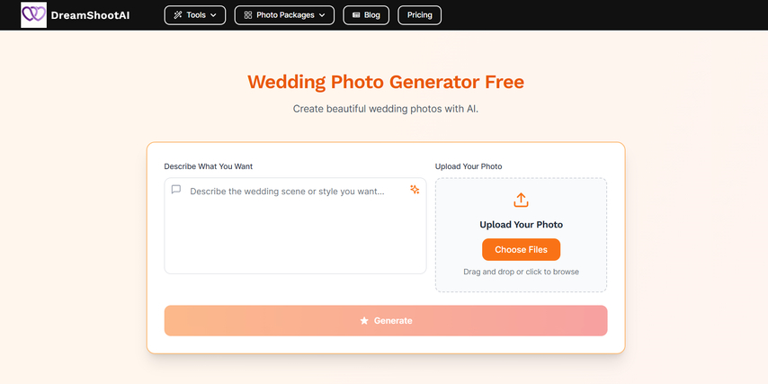The height and width of the screenshot is (384, 768).
Task: Open the Pricing page
Action: [420, 15]
